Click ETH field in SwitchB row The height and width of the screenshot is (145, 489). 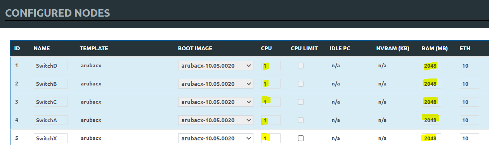pyautogui.click(x=470, y=84)
